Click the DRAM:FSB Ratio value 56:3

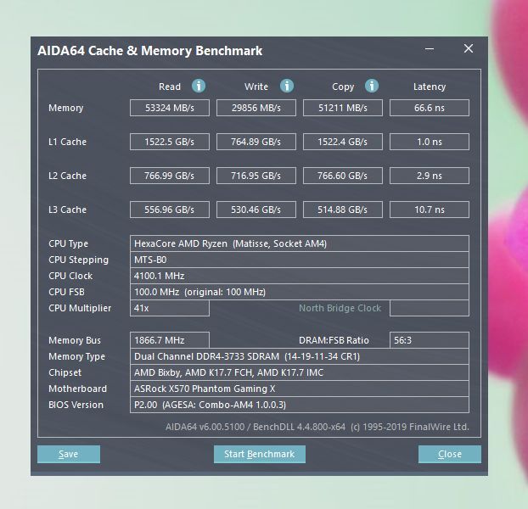pos(430,340)
